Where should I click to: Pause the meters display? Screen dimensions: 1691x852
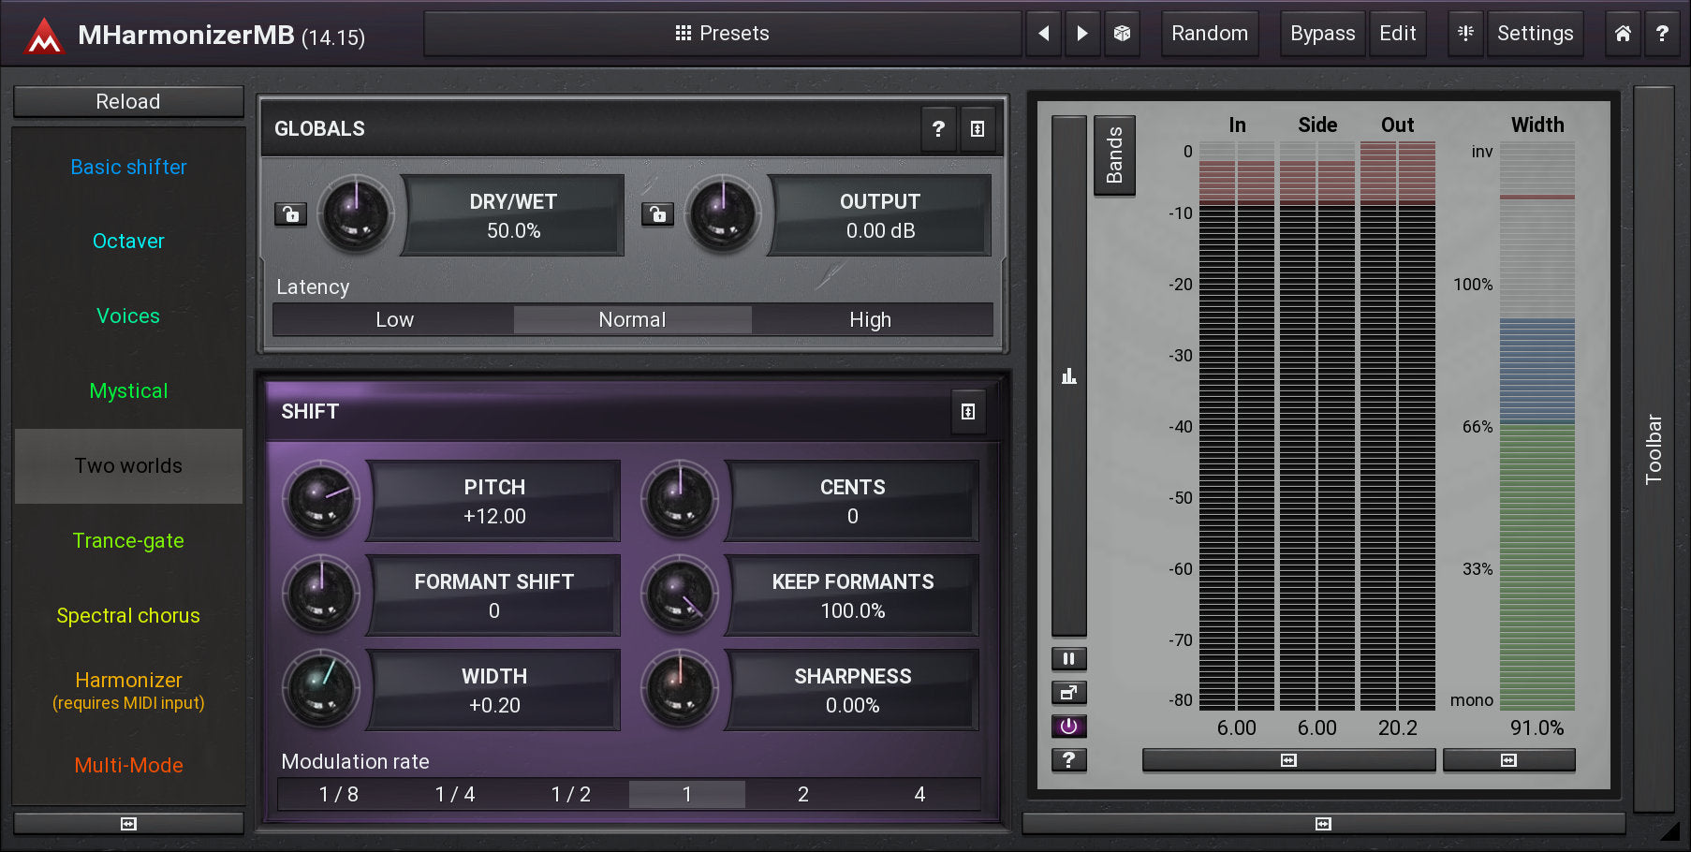(x=1068, y=659)
